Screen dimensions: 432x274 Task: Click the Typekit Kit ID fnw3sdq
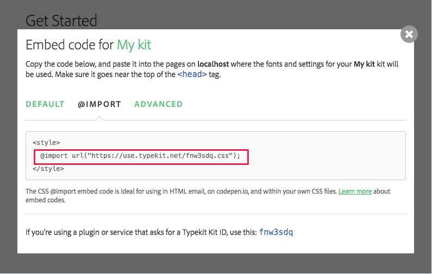[x=276, y=232]
